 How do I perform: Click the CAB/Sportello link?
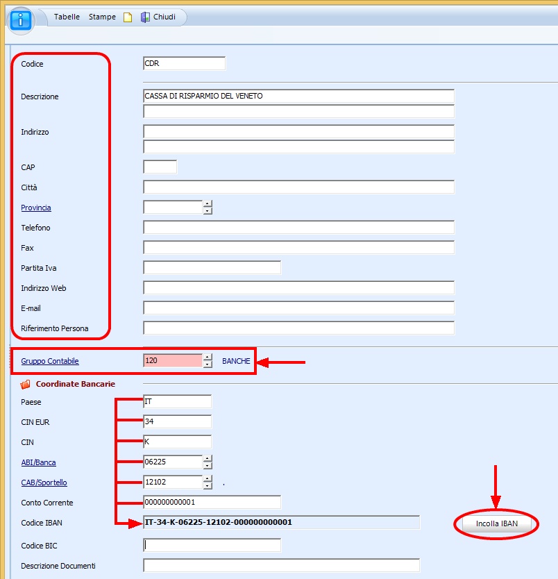tap(44, 482)
